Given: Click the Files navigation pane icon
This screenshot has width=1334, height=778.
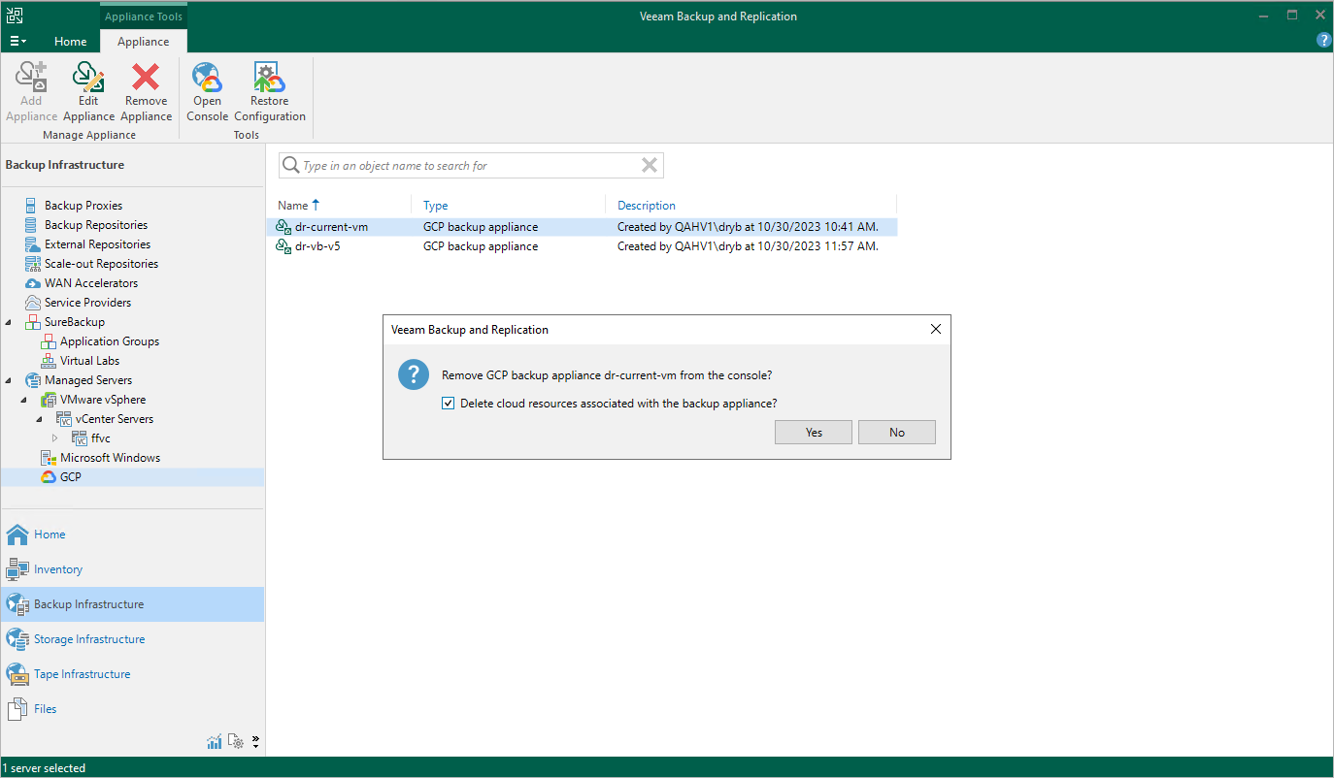Looking at the screenshot, I should (17, 709).
